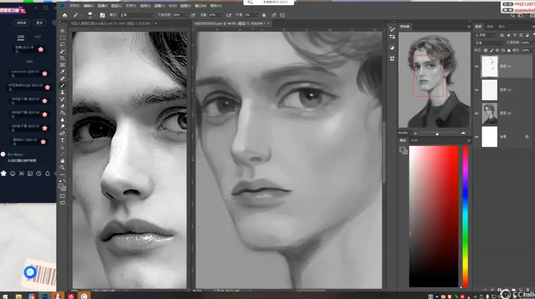Select the Type tool
The width and height of the screenshot is (535, 299).
(x=63, y=140)
